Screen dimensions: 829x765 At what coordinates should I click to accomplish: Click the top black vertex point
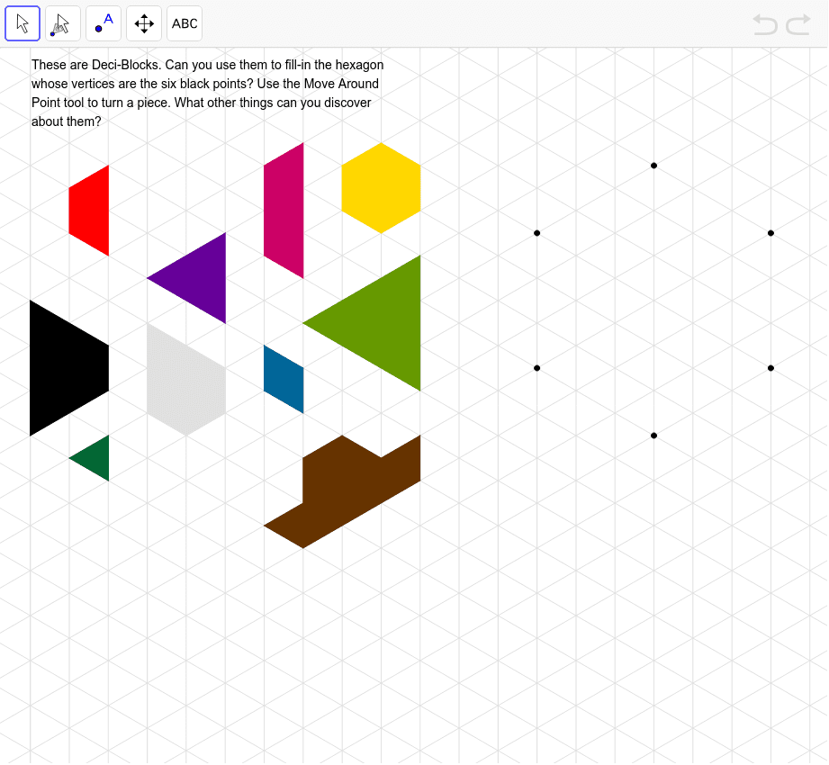pyautogui.click(x=654, y=166)
